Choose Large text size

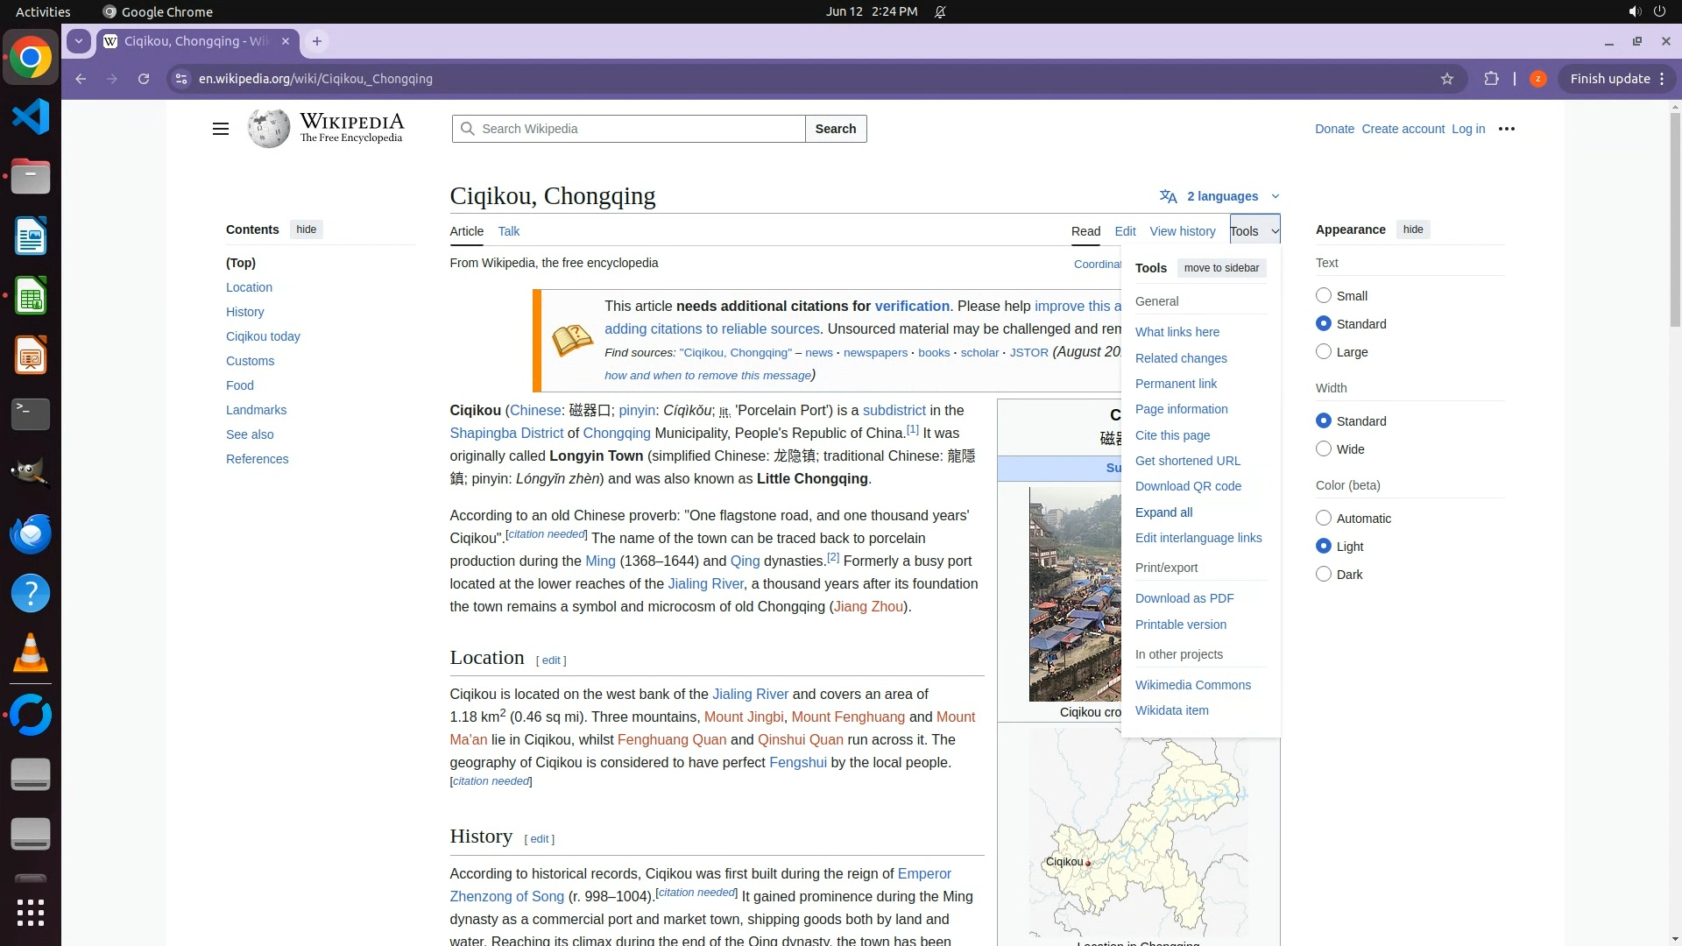coord(1324,352)
